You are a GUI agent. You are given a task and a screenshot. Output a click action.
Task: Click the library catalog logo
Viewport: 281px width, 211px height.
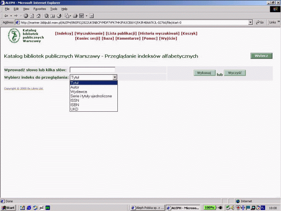tap(14, 36)
